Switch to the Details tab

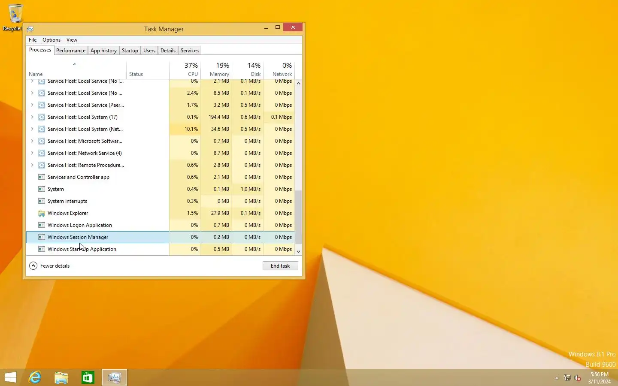168,51
